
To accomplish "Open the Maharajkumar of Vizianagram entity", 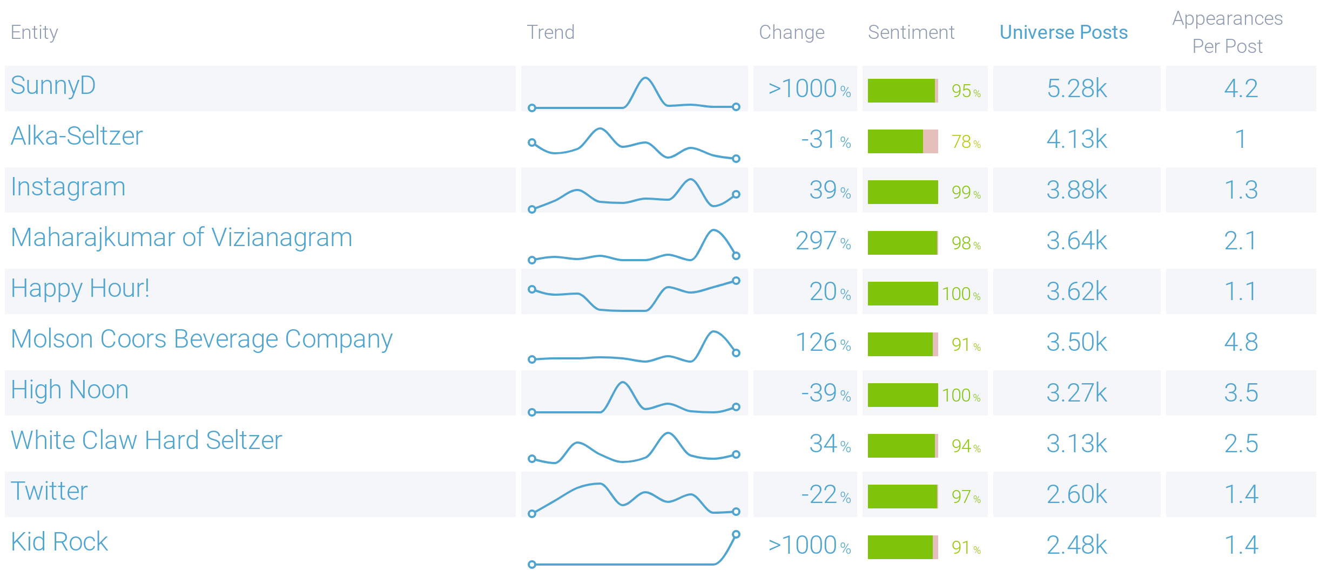I will click(x=181, y=237).
